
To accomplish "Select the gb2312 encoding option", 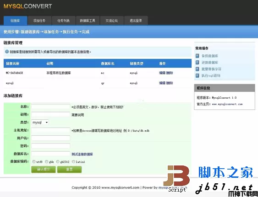I will (58, 161).
